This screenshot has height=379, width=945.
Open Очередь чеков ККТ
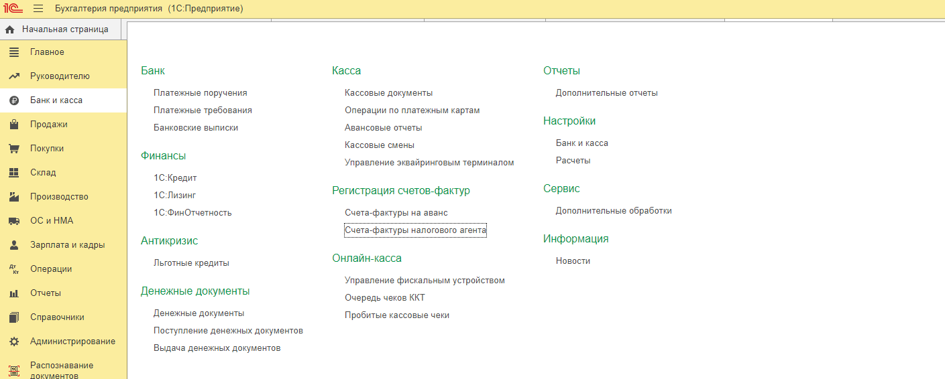pyautogui.click(x=384, y=298)
